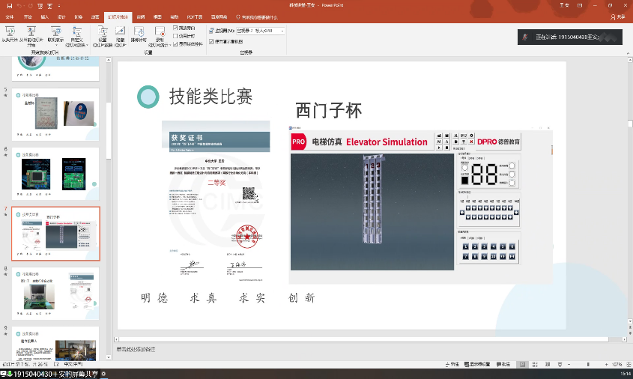Click the muted microphone icon in speaking banner

pos(525,37)
